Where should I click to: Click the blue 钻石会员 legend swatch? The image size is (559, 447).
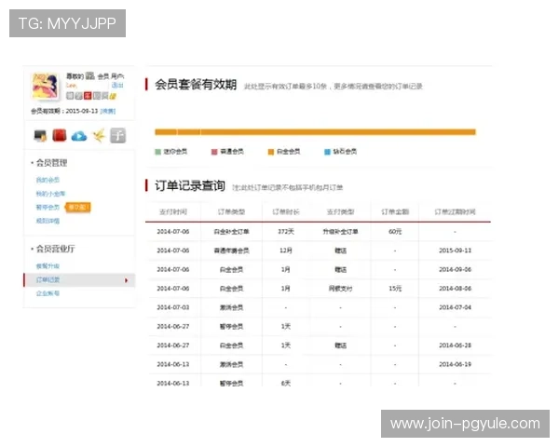tap(327, 152)
